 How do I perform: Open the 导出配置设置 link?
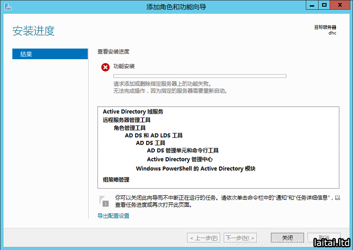(x=113, y=216)
